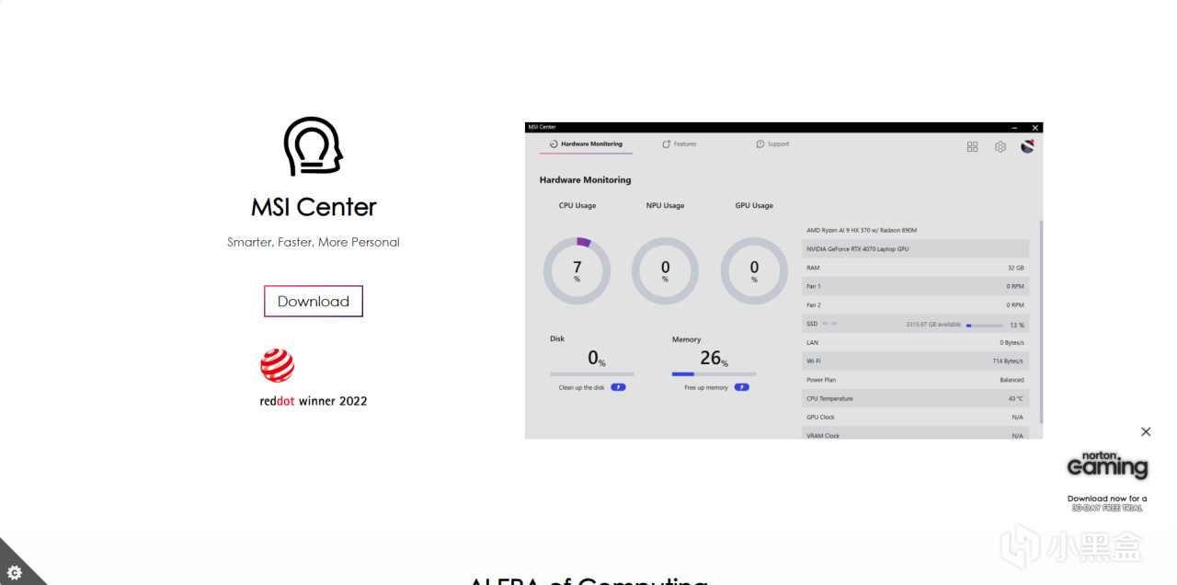The width and height of the screenshot is (1177, 585).
Task: Click the MSI Center head logo
Action: point(314,146)
